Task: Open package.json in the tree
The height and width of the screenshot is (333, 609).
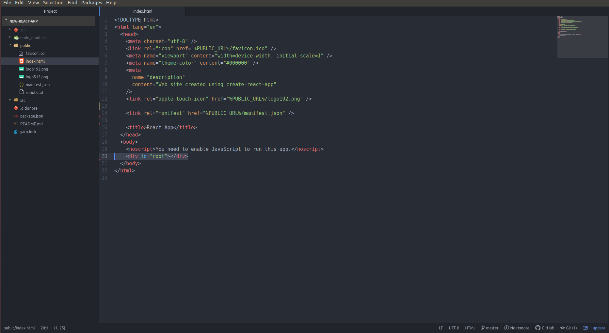Action: point(32,116)
